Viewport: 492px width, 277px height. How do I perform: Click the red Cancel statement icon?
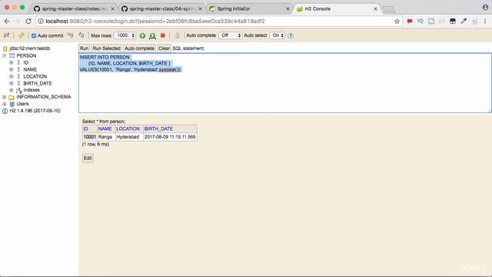pos(162,35)
